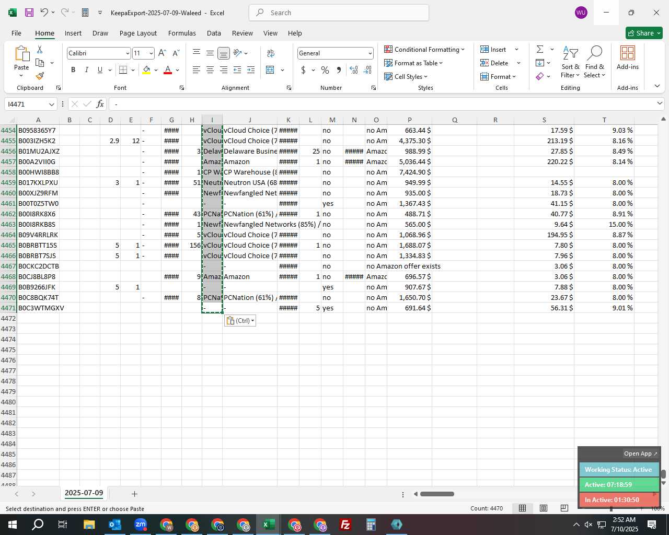This screenshot has height=535, width=669.
Task: Switch to Page Layout view icon
Action: [x=544, y=508]
